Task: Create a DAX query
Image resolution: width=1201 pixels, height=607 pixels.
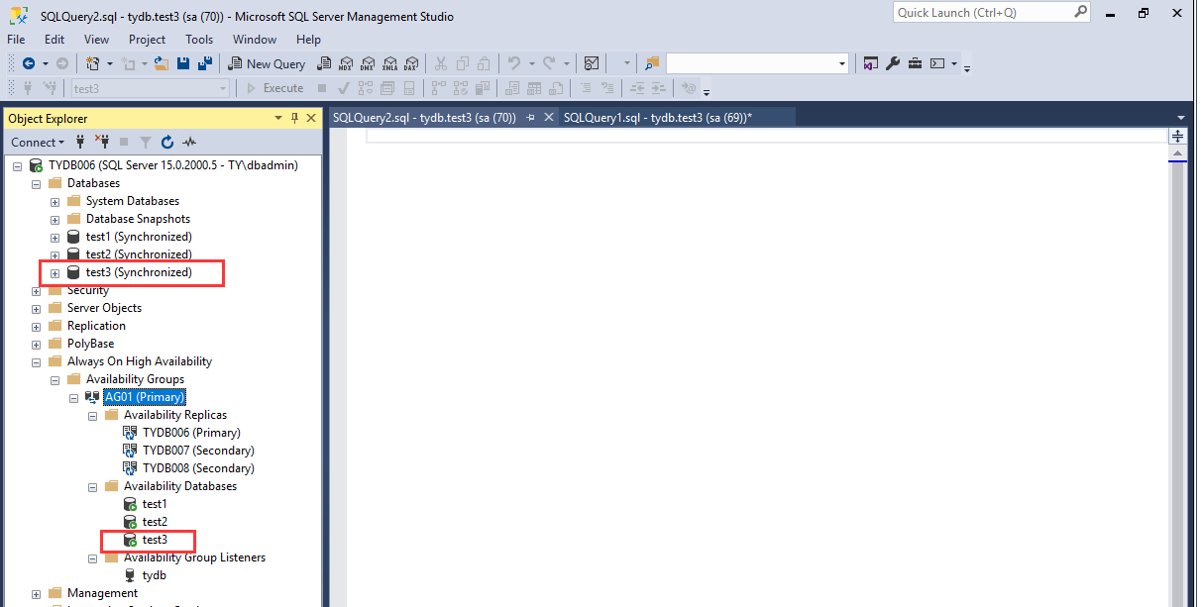Action: coord(411,63)
